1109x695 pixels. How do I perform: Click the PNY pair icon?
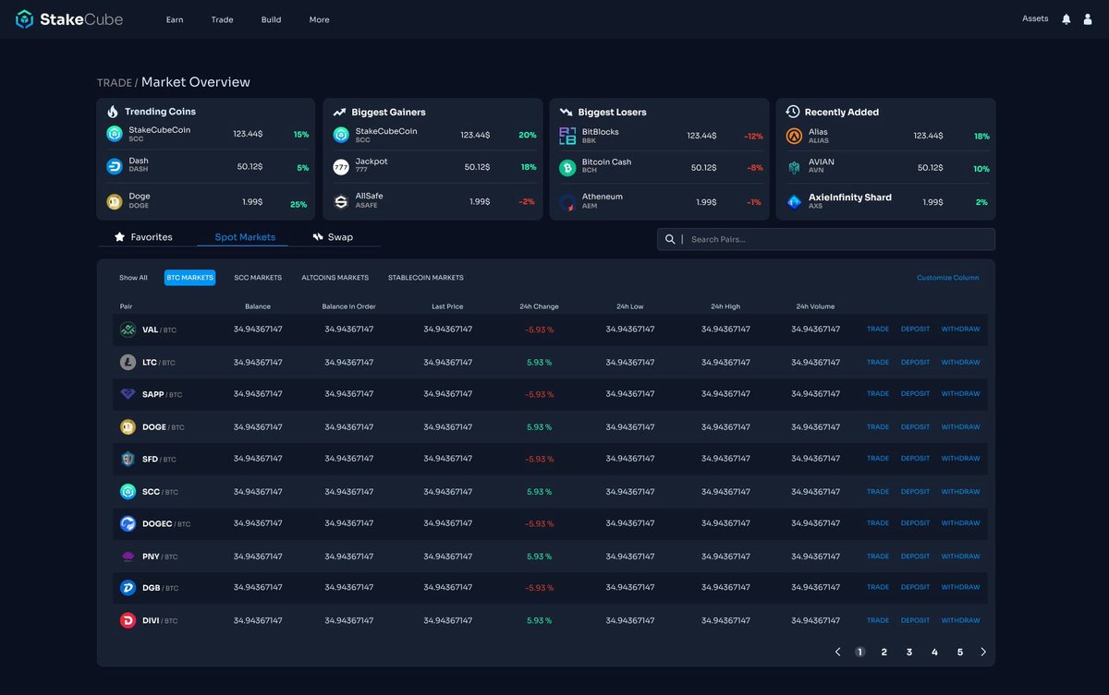point(128,557)
